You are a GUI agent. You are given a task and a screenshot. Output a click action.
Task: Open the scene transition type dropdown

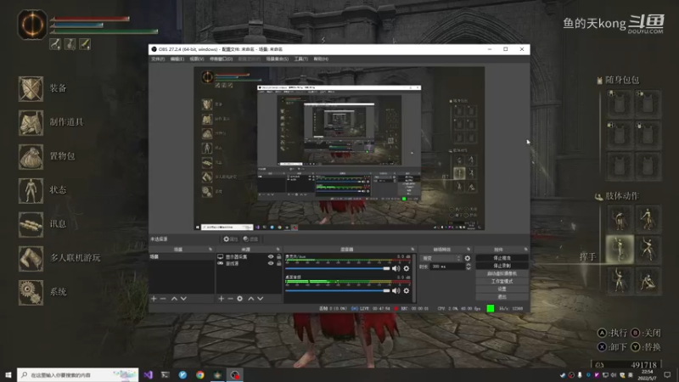point(441,258)
